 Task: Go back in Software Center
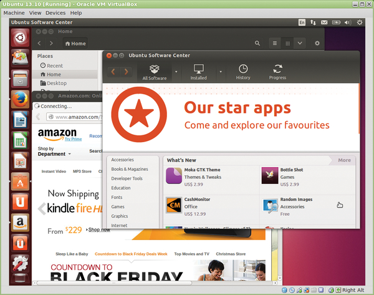pyautogui.click(x=113, y=72)
